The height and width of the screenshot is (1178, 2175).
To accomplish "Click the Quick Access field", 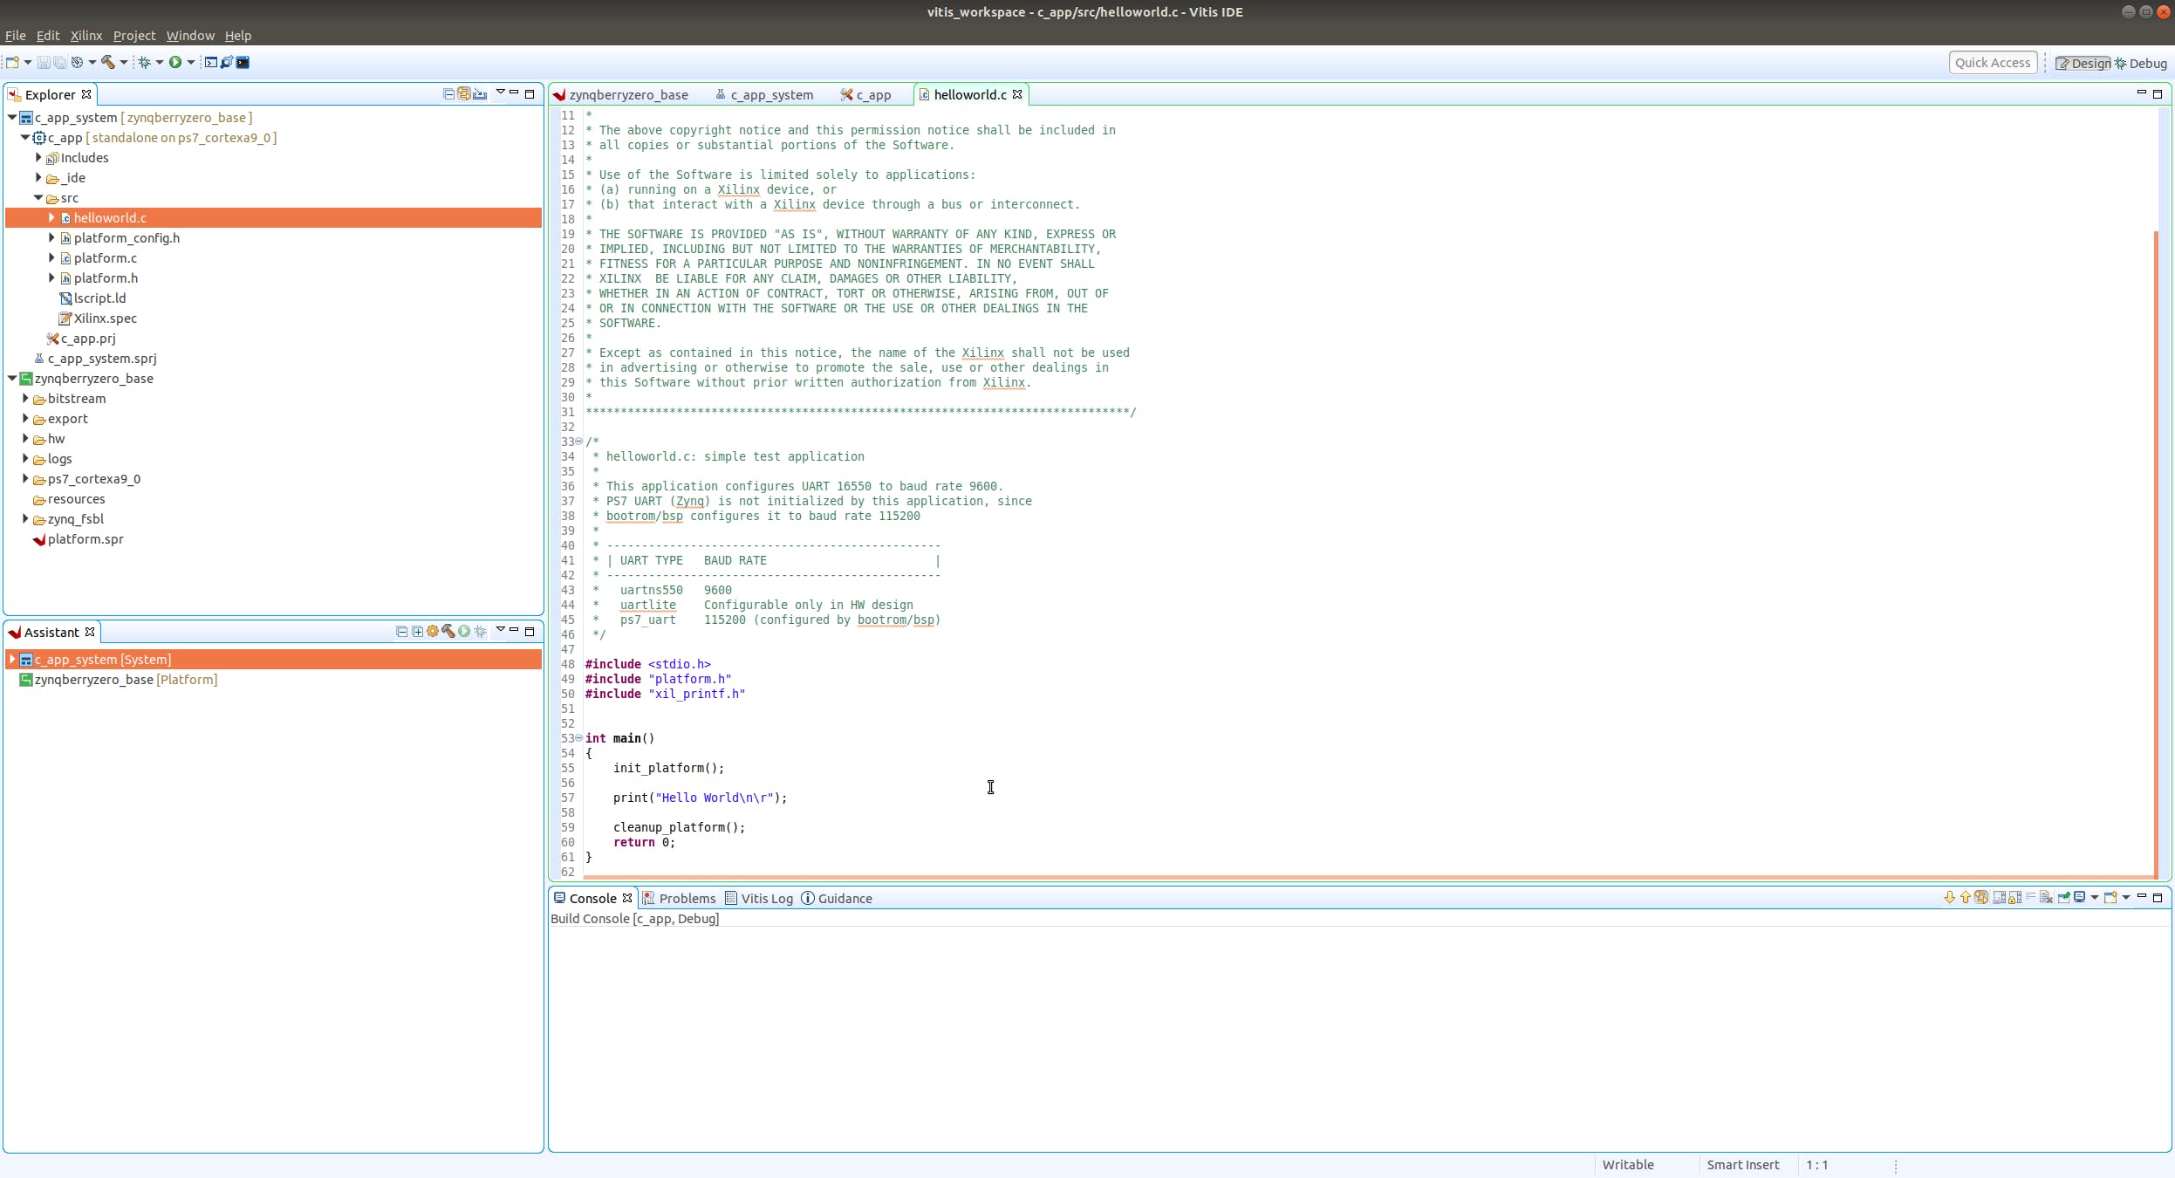I will [x=1993, y=63].
